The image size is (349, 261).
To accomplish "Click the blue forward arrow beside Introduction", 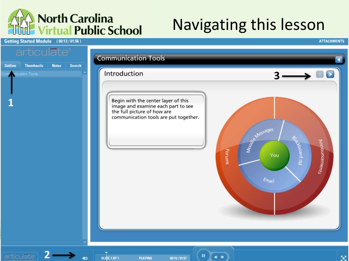I will (x=330, y=74).
